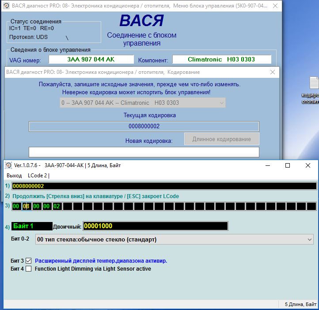Toggle Bit 3 extended temperature display checkbox

coord(28,261)
